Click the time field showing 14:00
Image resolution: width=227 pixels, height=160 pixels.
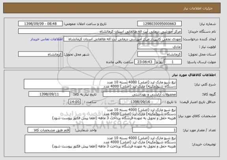point(74,102)
